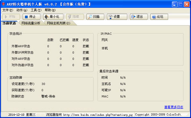
Task: Switch to the 网络流量分析 tab
Action: 31,23
